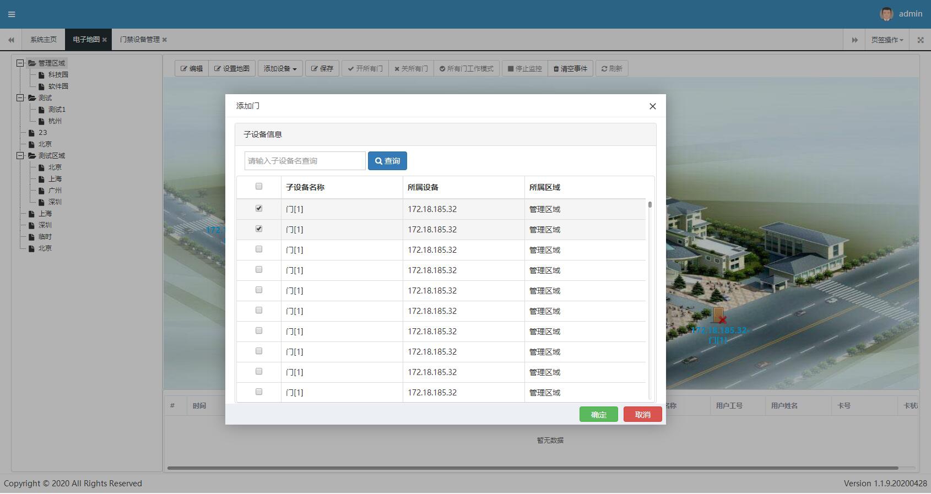Check the third 门[1] row checkbox
Viewport: 931px width, 494px height.
[x=259, y=249]
